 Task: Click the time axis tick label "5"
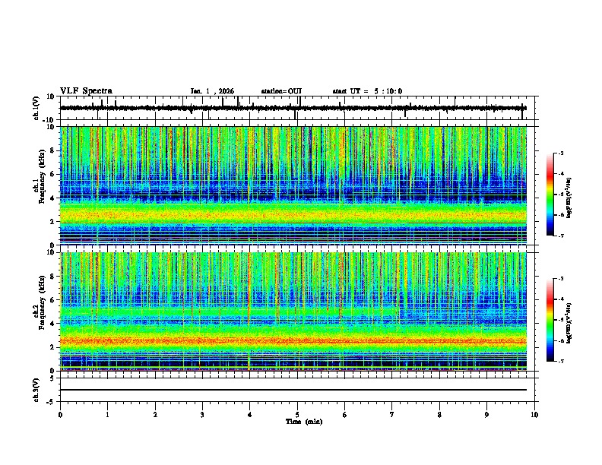297,415
